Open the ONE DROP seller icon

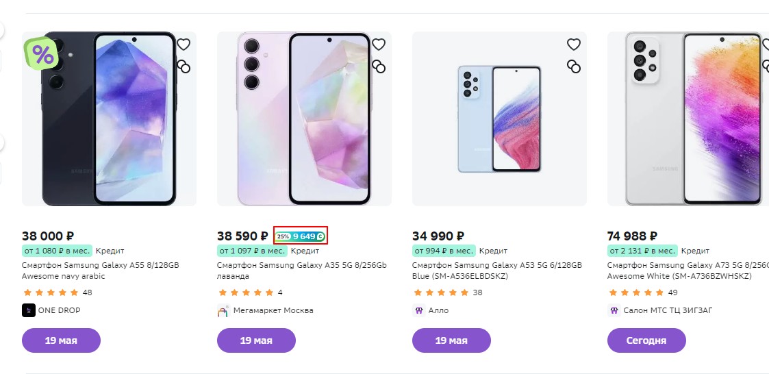pyautogui.click(x=29, y=310)
